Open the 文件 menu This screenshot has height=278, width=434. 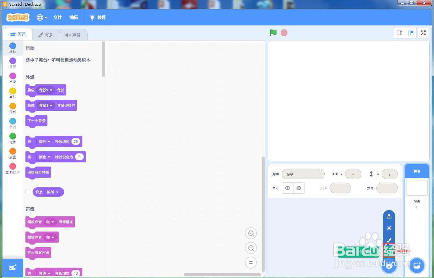point(58,17)
